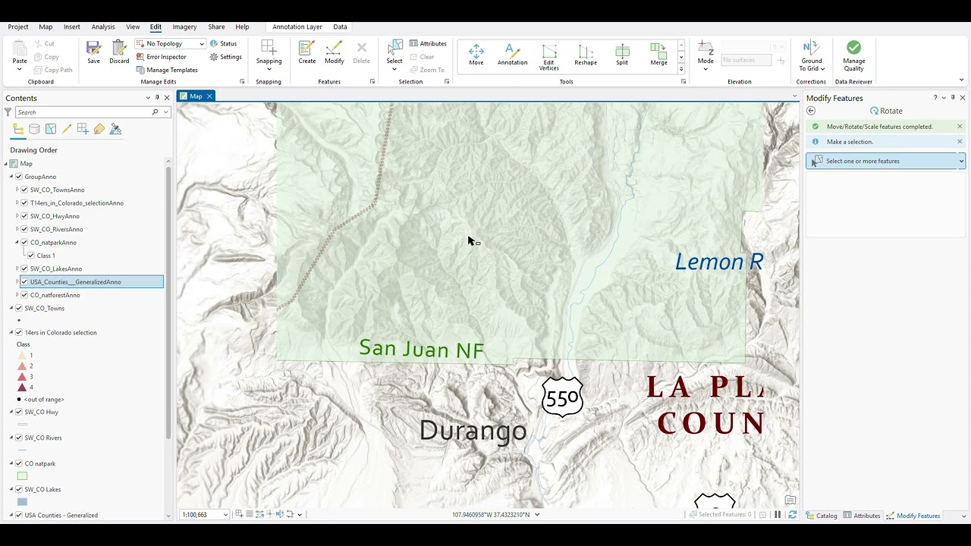This screenshot has height=546, width=971.
Task: Click the Error Inspector button
Action: pyautogui.click(x=161, y=57)
